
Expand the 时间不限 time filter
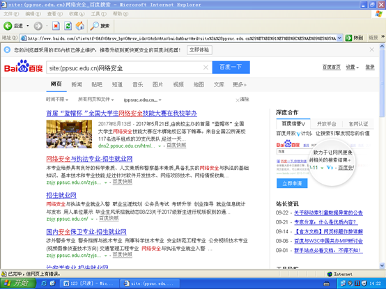click(57, 100)
